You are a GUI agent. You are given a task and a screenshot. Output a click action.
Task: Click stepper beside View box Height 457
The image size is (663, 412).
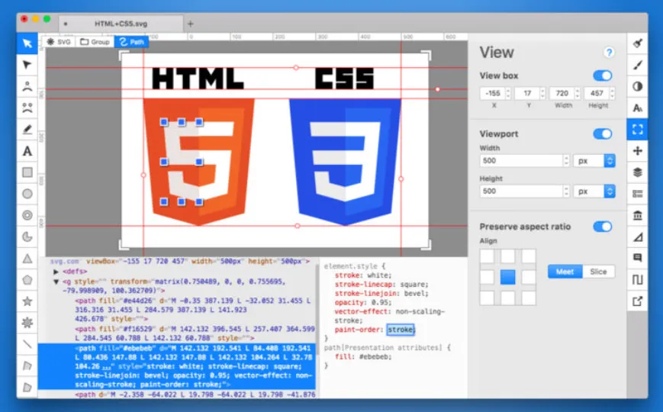[612, 93]
